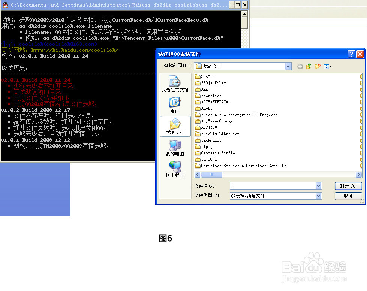Expand the 文件名 combo box arrow
Viewport: 367px width, 291px height.
(318, 186)
